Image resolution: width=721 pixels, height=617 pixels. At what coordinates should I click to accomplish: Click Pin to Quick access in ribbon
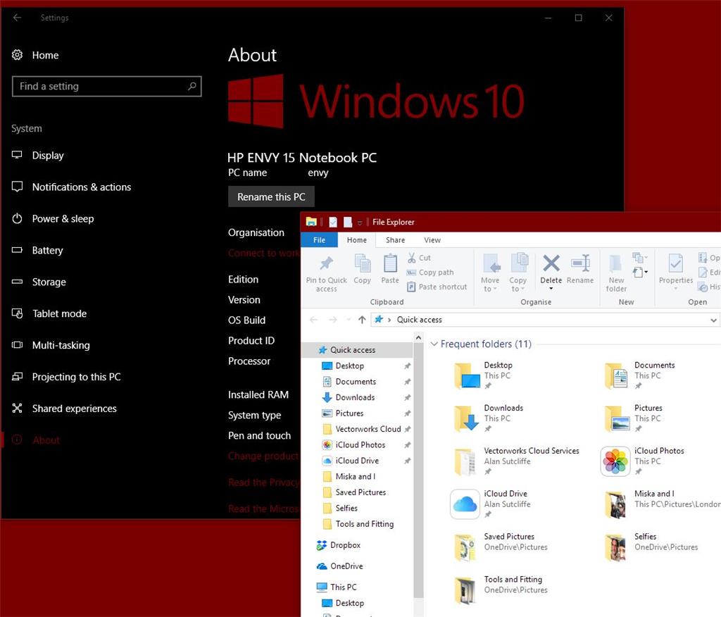click(x=327, y=274)
